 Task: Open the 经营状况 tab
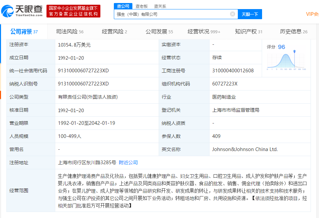click(204, 32)
